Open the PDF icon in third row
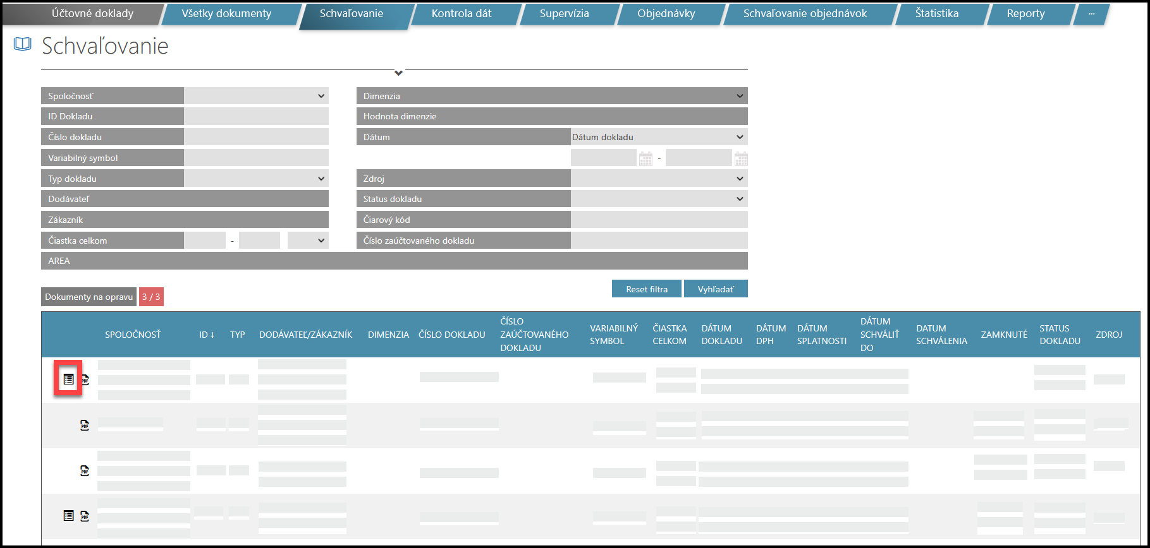The image size is (1150, 548). pos(85,470)
